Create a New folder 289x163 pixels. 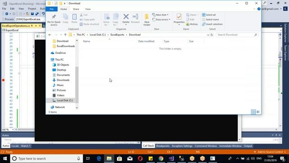(147, 19)
